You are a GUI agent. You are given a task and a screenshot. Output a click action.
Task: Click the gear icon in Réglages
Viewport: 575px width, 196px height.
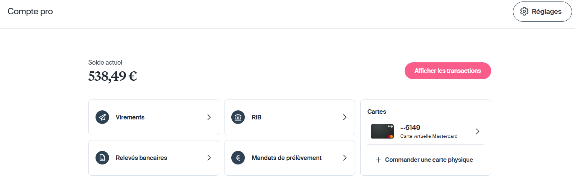tap(524, 12)
